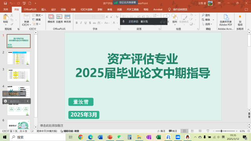Open the 版式 layout dropdown
Viewport: 251px width, 141px height.
point(38,15)
